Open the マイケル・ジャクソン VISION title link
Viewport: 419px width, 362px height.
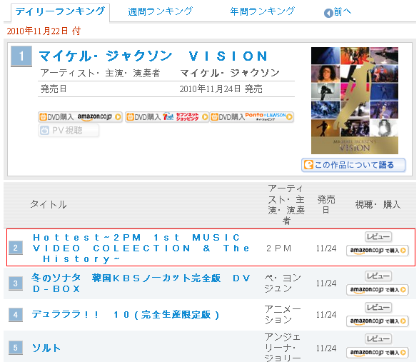(153, 56)
